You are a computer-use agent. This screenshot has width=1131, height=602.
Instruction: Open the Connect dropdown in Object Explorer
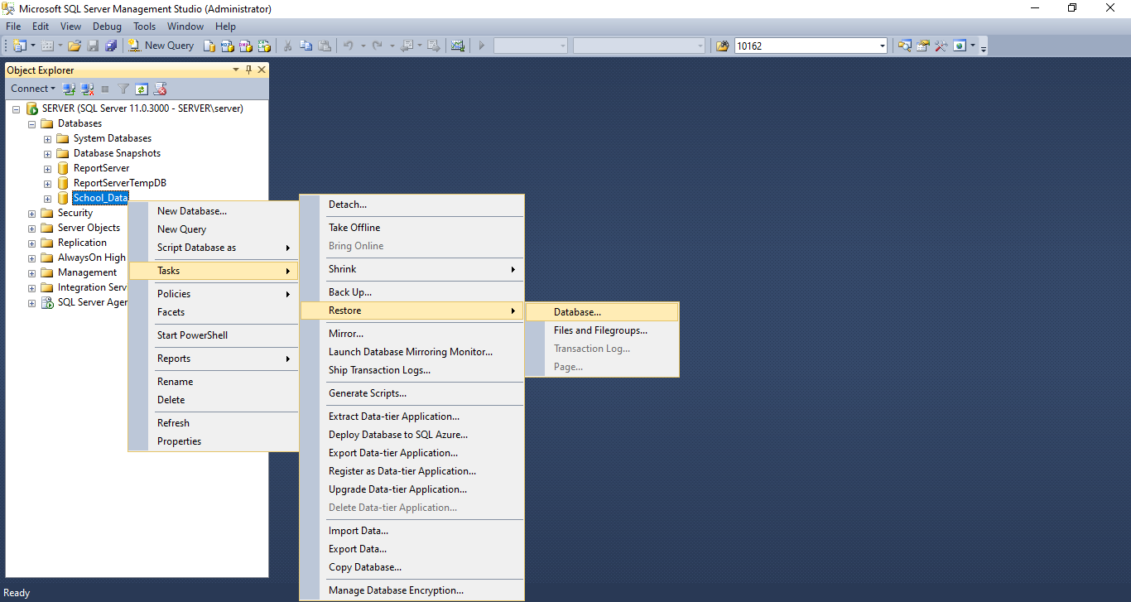33,89
